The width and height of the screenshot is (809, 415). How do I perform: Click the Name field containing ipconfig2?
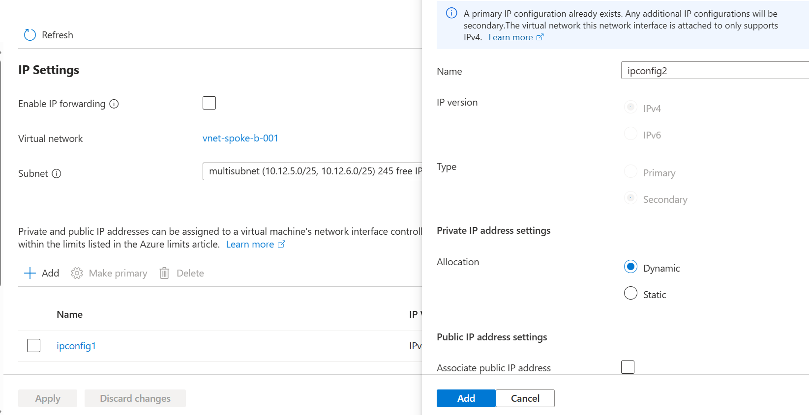click(715, 70)
